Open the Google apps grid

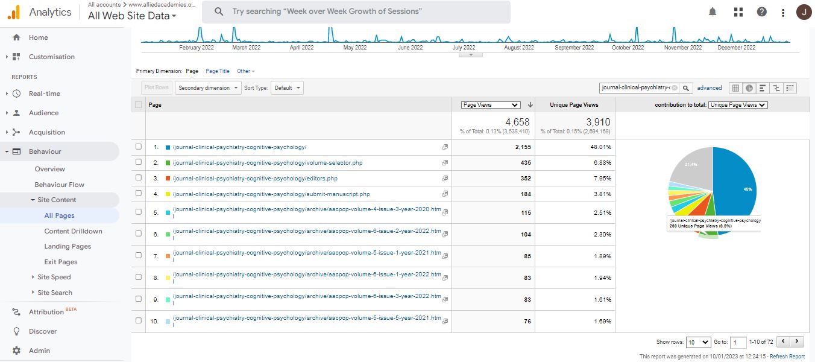(x=738, y=12)
